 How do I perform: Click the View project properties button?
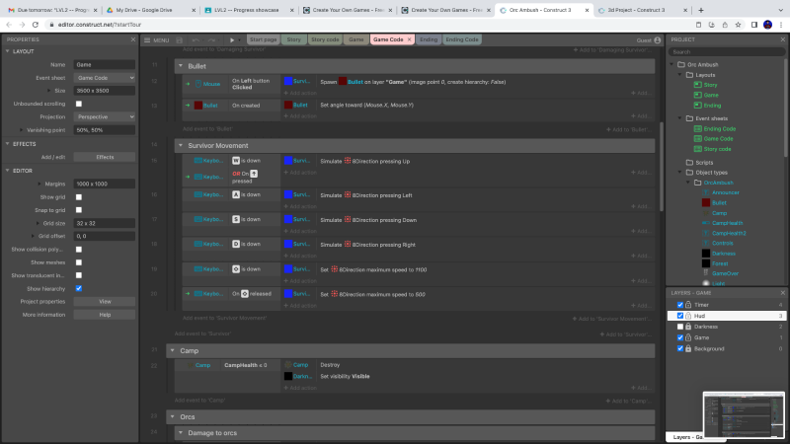[x=105, y=301]
